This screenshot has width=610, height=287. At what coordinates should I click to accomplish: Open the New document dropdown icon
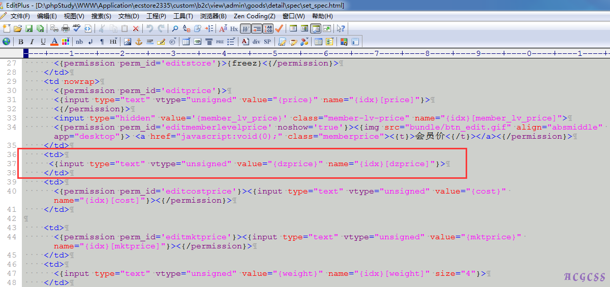[x=7, y=28]
